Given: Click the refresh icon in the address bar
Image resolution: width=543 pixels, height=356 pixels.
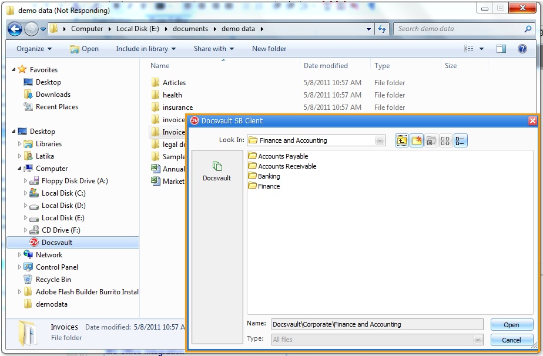Looking at the screenshot, I should (x=382, y=28).
